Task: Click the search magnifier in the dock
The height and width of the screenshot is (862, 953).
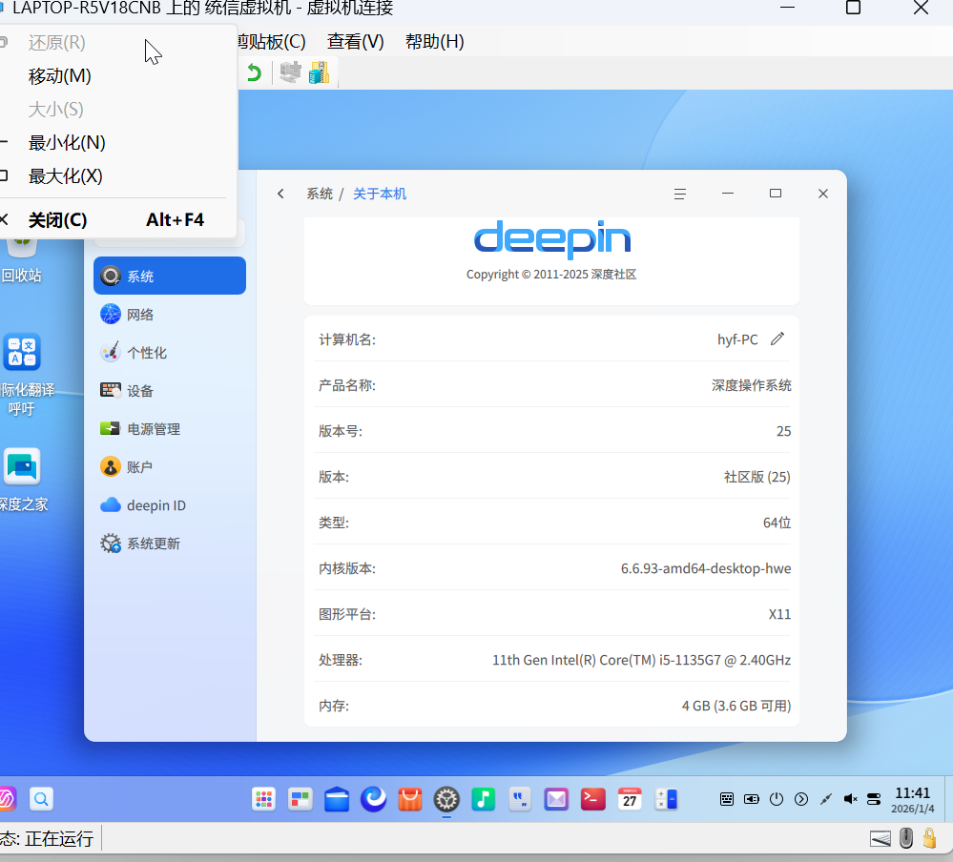Action: coord(41,799)
